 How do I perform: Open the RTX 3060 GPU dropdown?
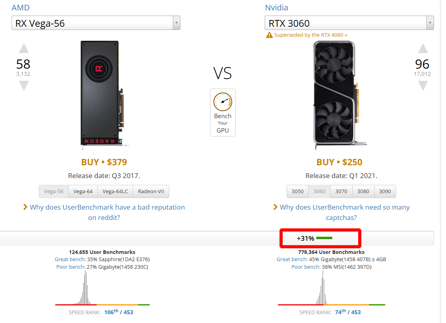point(430,23)
